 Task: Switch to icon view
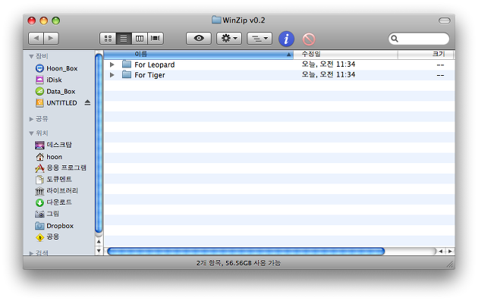(x=108, y=39)
